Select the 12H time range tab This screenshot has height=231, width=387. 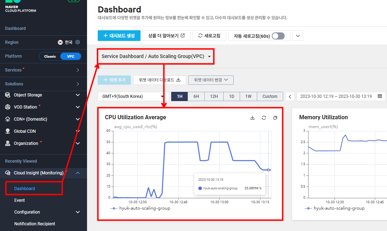(214, 96)
